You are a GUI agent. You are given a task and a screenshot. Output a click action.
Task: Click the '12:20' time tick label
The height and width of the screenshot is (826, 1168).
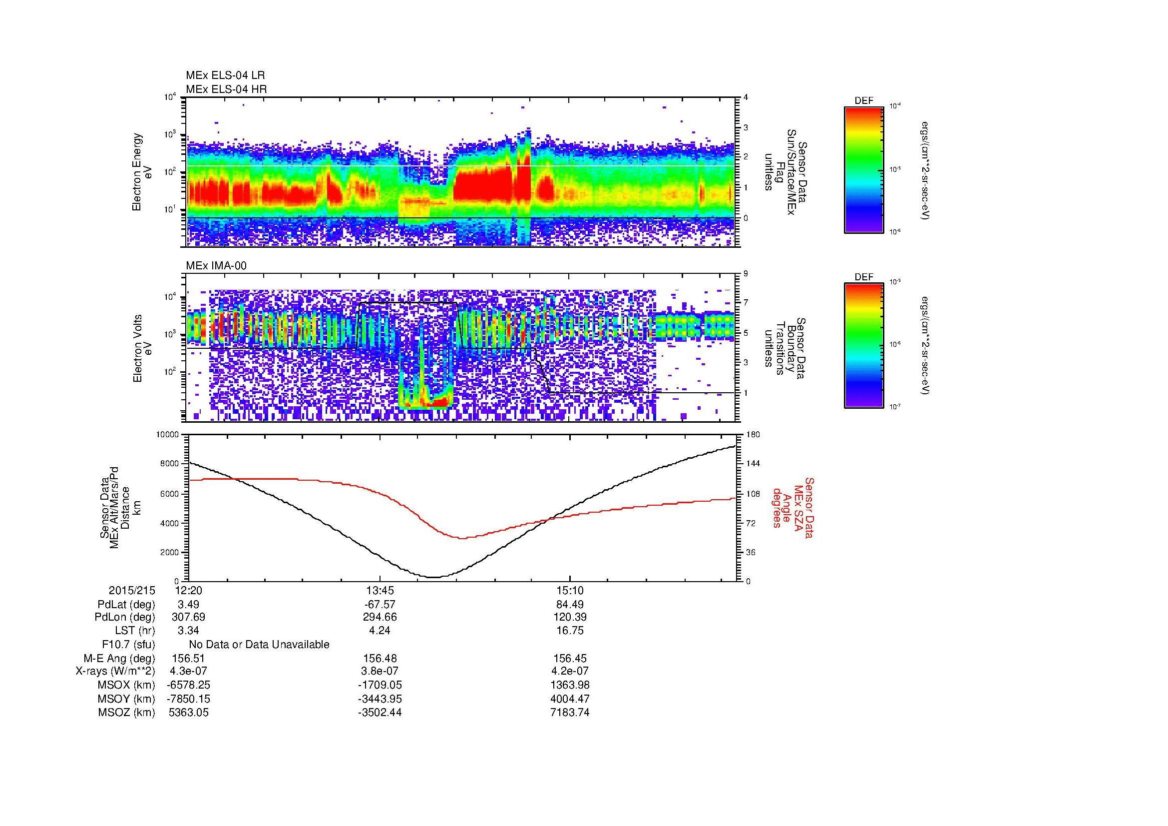[x=189, y=591]
